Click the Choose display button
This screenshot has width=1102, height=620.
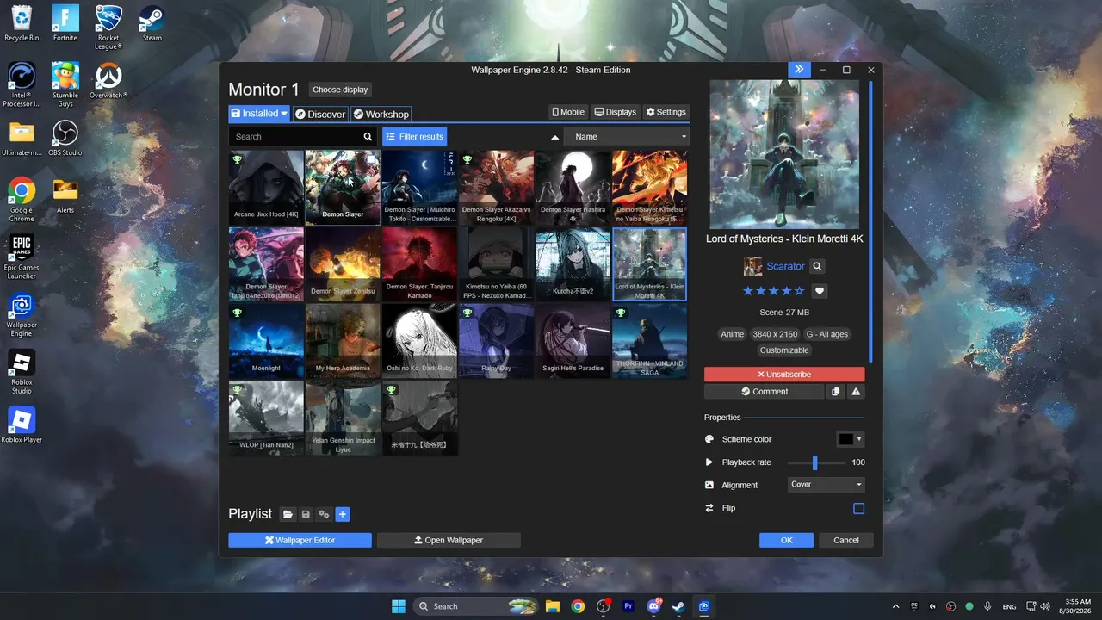tap(340, 90)
